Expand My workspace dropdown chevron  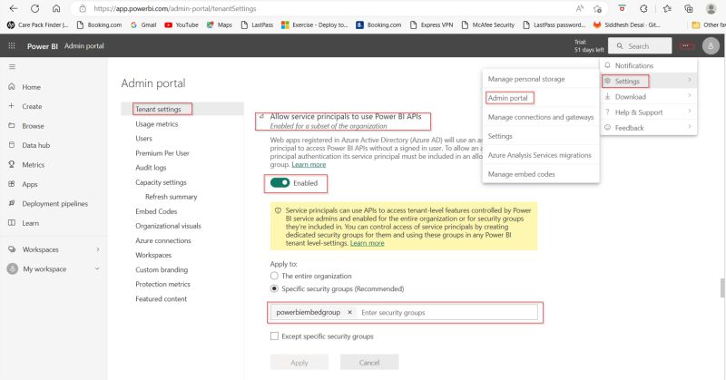(x=97, y=268)
